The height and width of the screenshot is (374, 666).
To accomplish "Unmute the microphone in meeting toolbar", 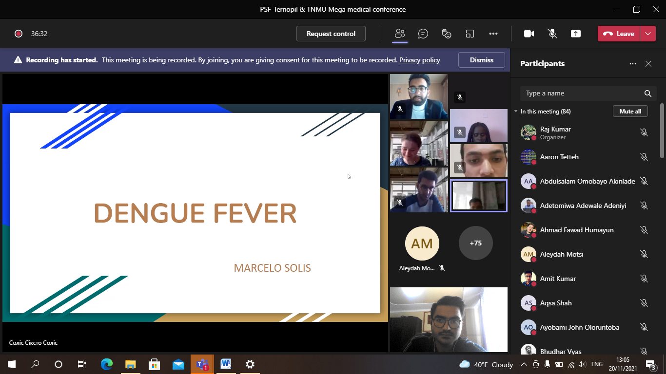I will tap(552, 34).
